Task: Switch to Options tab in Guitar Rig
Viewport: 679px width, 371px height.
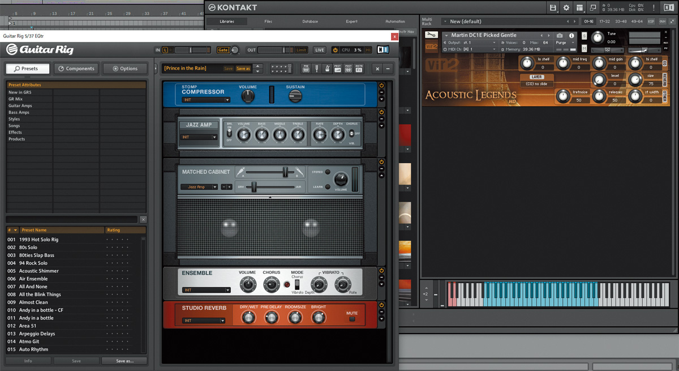Action: coord(124,69)
